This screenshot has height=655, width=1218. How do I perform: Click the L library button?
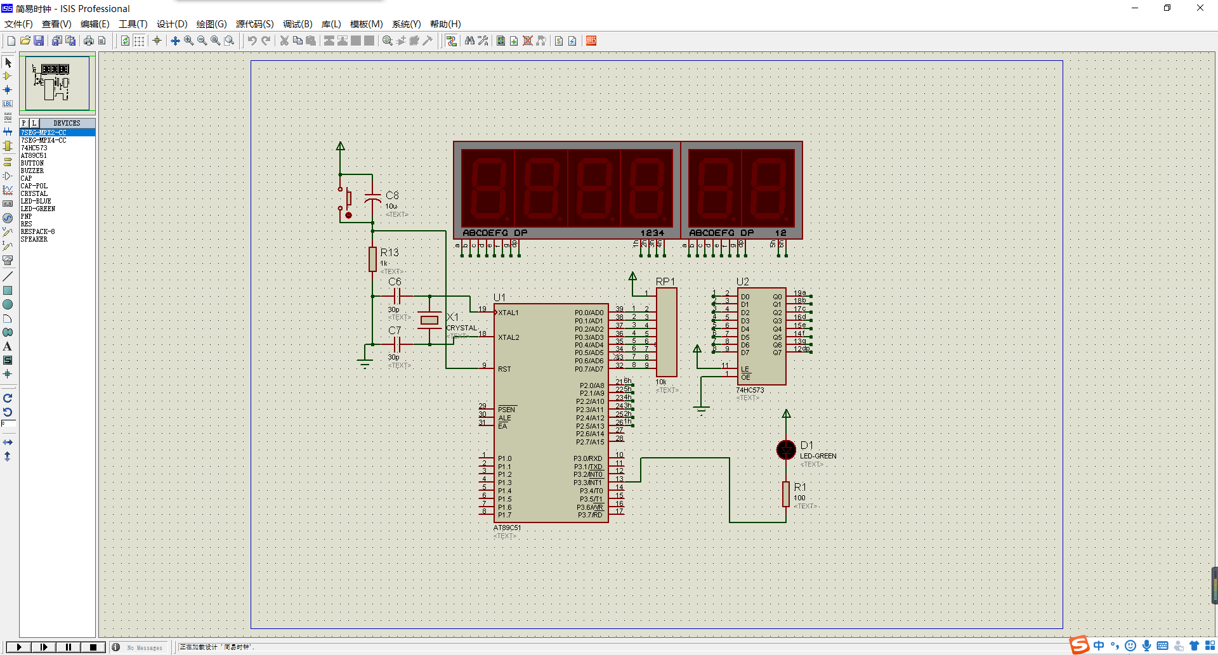[x=34, y=123]
